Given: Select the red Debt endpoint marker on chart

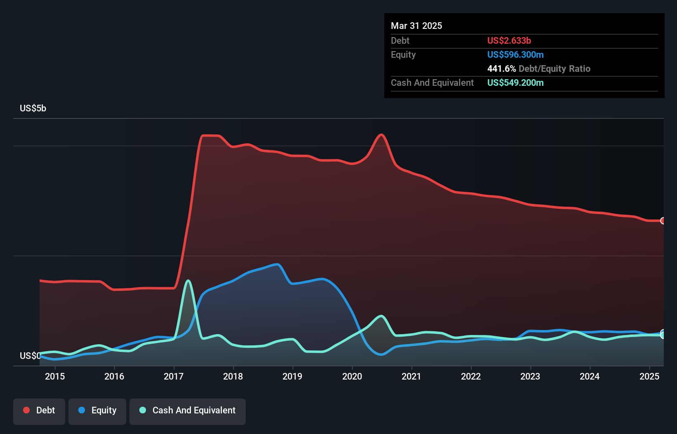Looking at the screenshot, I should [663, 221].
